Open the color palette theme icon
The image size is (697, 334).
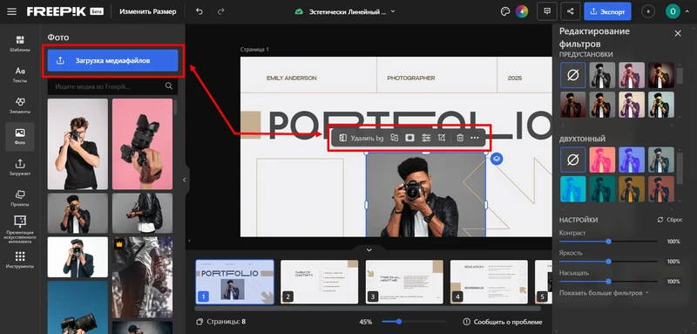505,11
